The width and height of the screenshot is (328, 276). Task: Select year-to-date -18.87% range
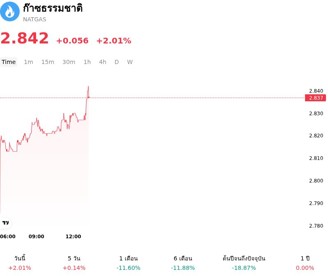click(244, 263)
